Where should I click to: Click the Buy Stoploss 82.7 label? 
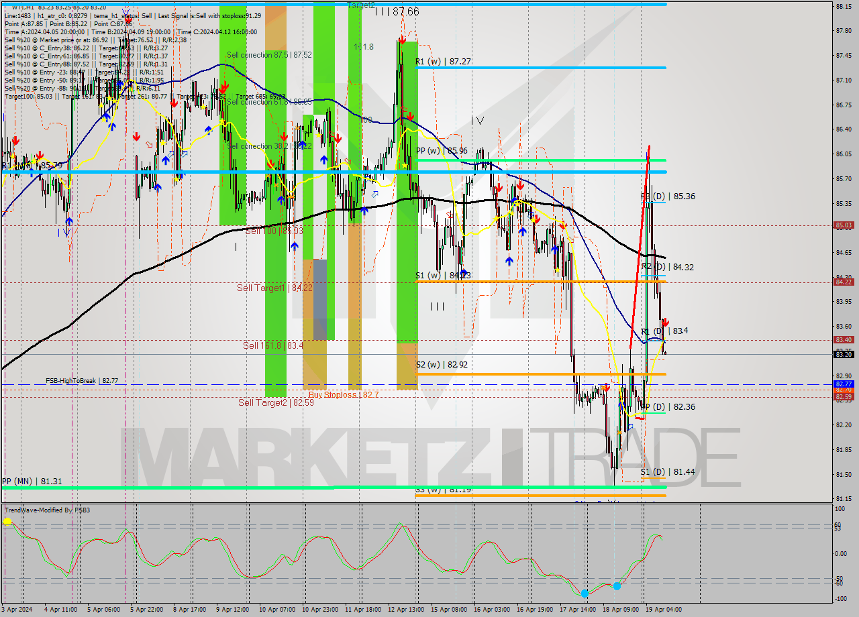(343, 395)
